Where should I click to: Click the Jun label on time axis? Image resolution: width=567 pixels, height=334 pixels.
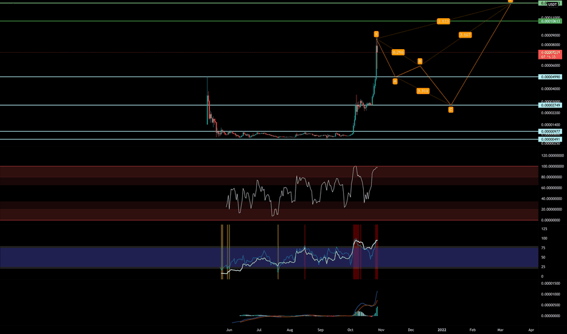pos(229,330)
